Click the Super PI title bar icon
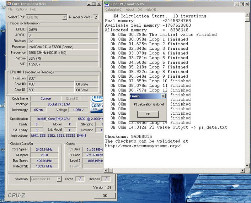 [107, 4]
